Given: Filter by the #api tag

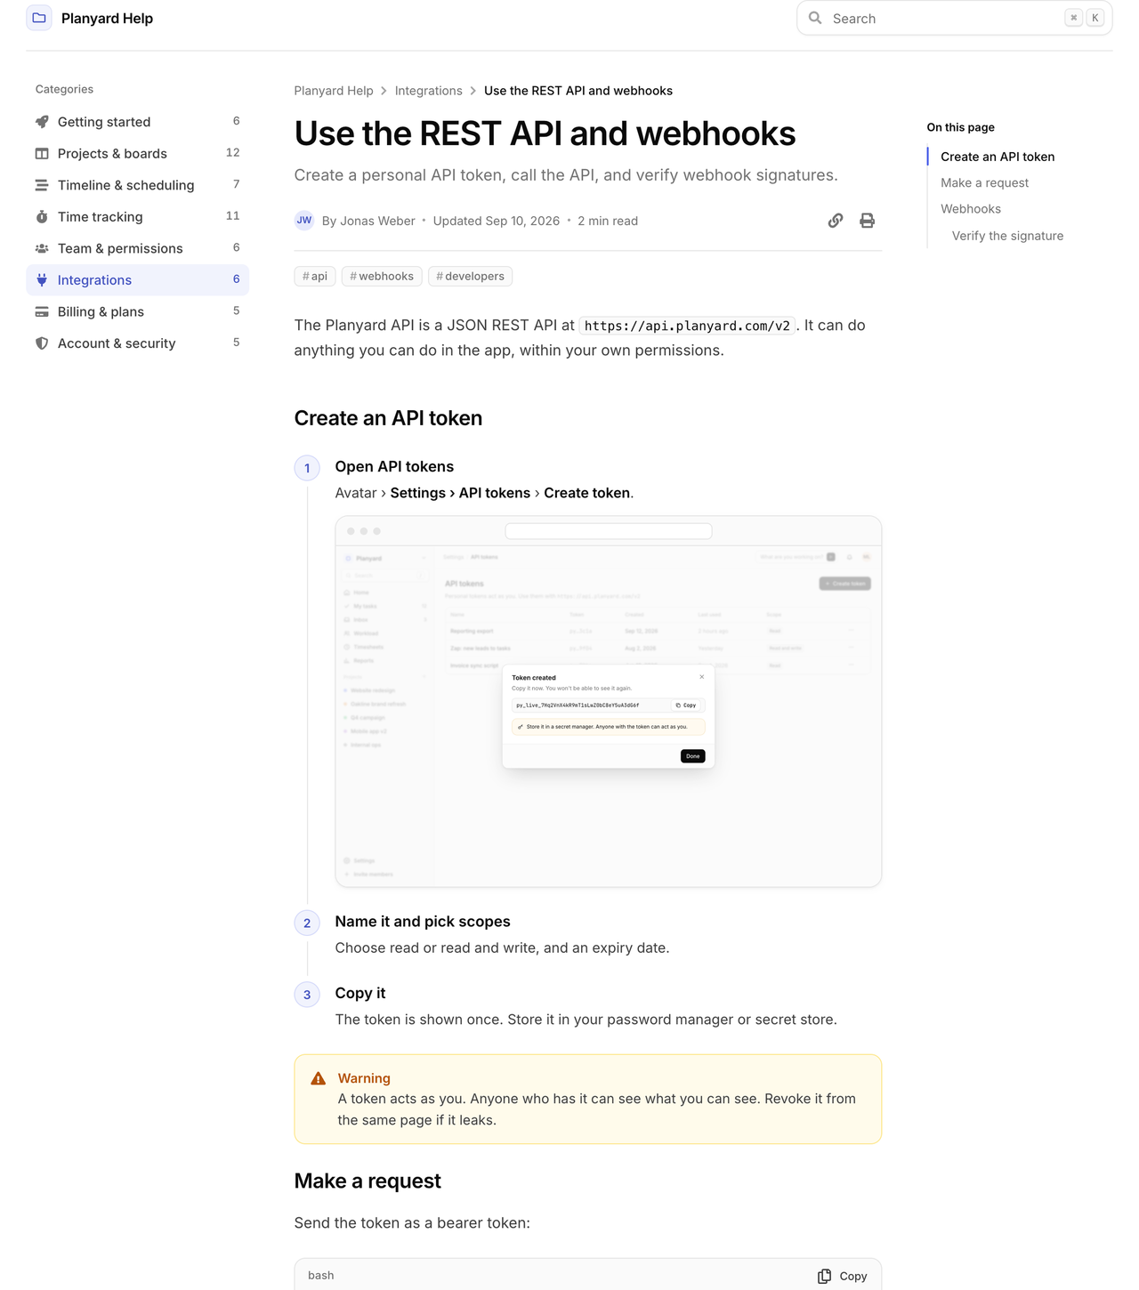Looking at the screenshot, I should tap(315, 276).
